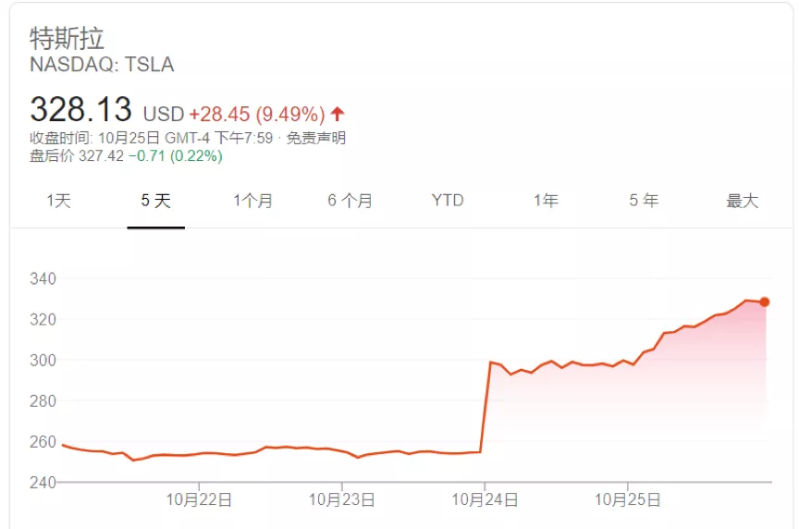This screenshot has width=799, height=529.
Task: Switch to the 6 个月 tab
Action: click(350, 201)
